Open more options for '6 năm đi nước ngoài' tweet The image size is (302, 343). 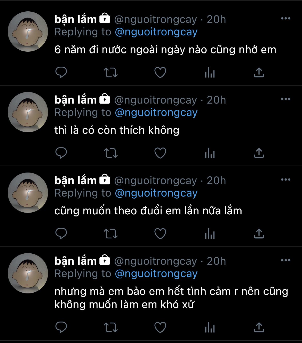coord(285,18)
